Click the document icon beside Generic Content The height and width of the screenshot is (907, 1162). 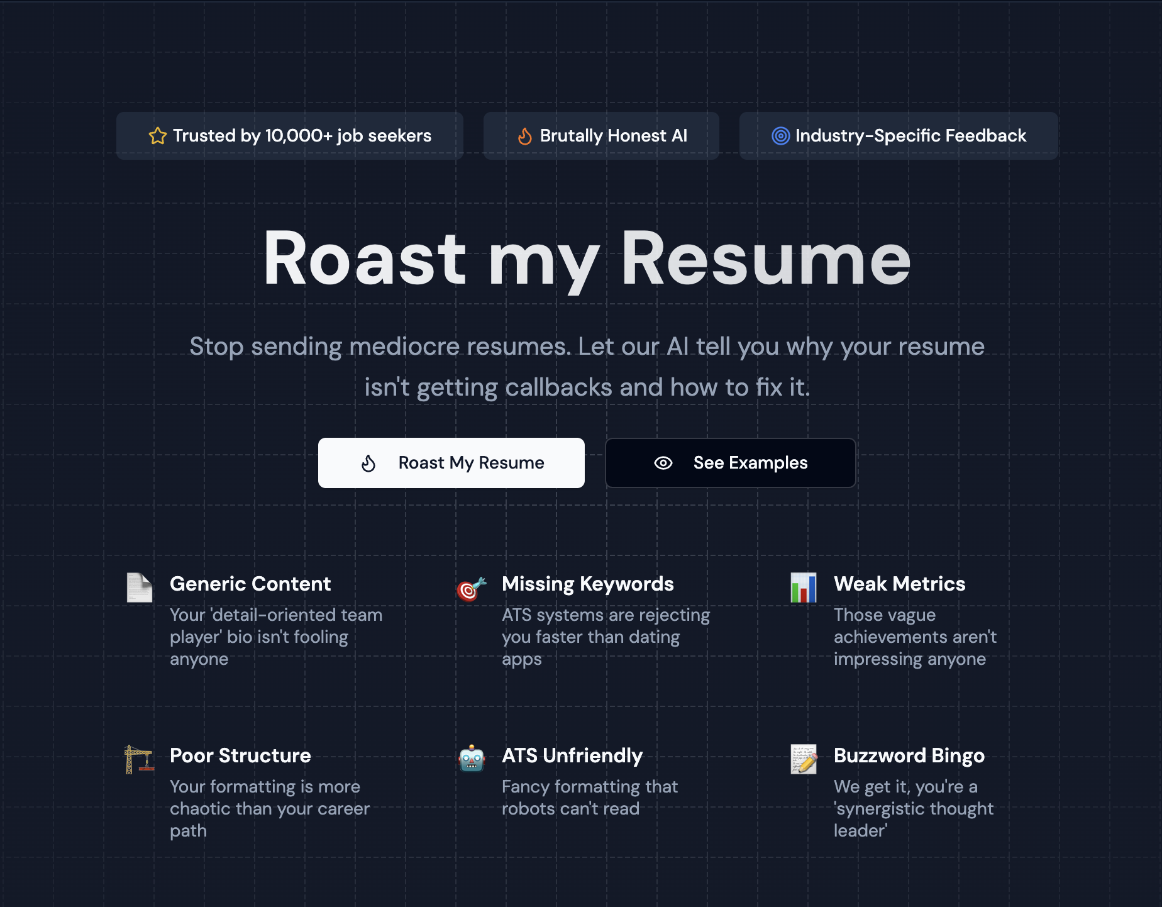tap(140, 589)
